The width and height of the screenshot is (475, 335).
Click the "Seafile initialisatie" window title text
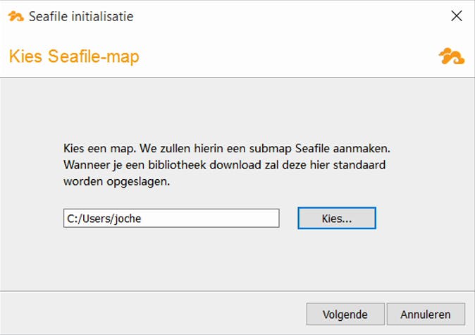coord(80,16)
